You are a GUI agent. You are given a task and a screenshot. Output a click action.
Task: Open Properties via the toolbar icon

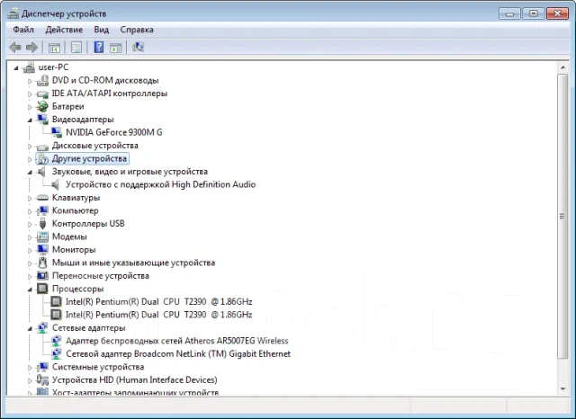tap(76, 48)
